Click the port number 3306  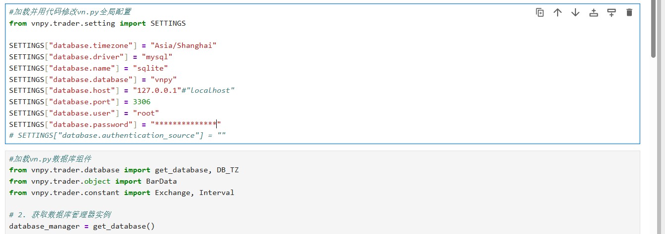pos(142,102)
